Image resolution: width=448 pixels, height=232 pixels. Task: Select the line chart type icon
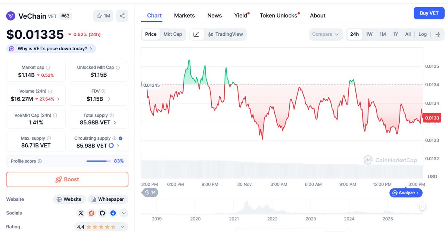pyautogui.click(x=196, y=34)
